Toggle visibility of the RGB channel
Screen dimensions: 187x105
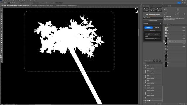(x=164, y=28)
